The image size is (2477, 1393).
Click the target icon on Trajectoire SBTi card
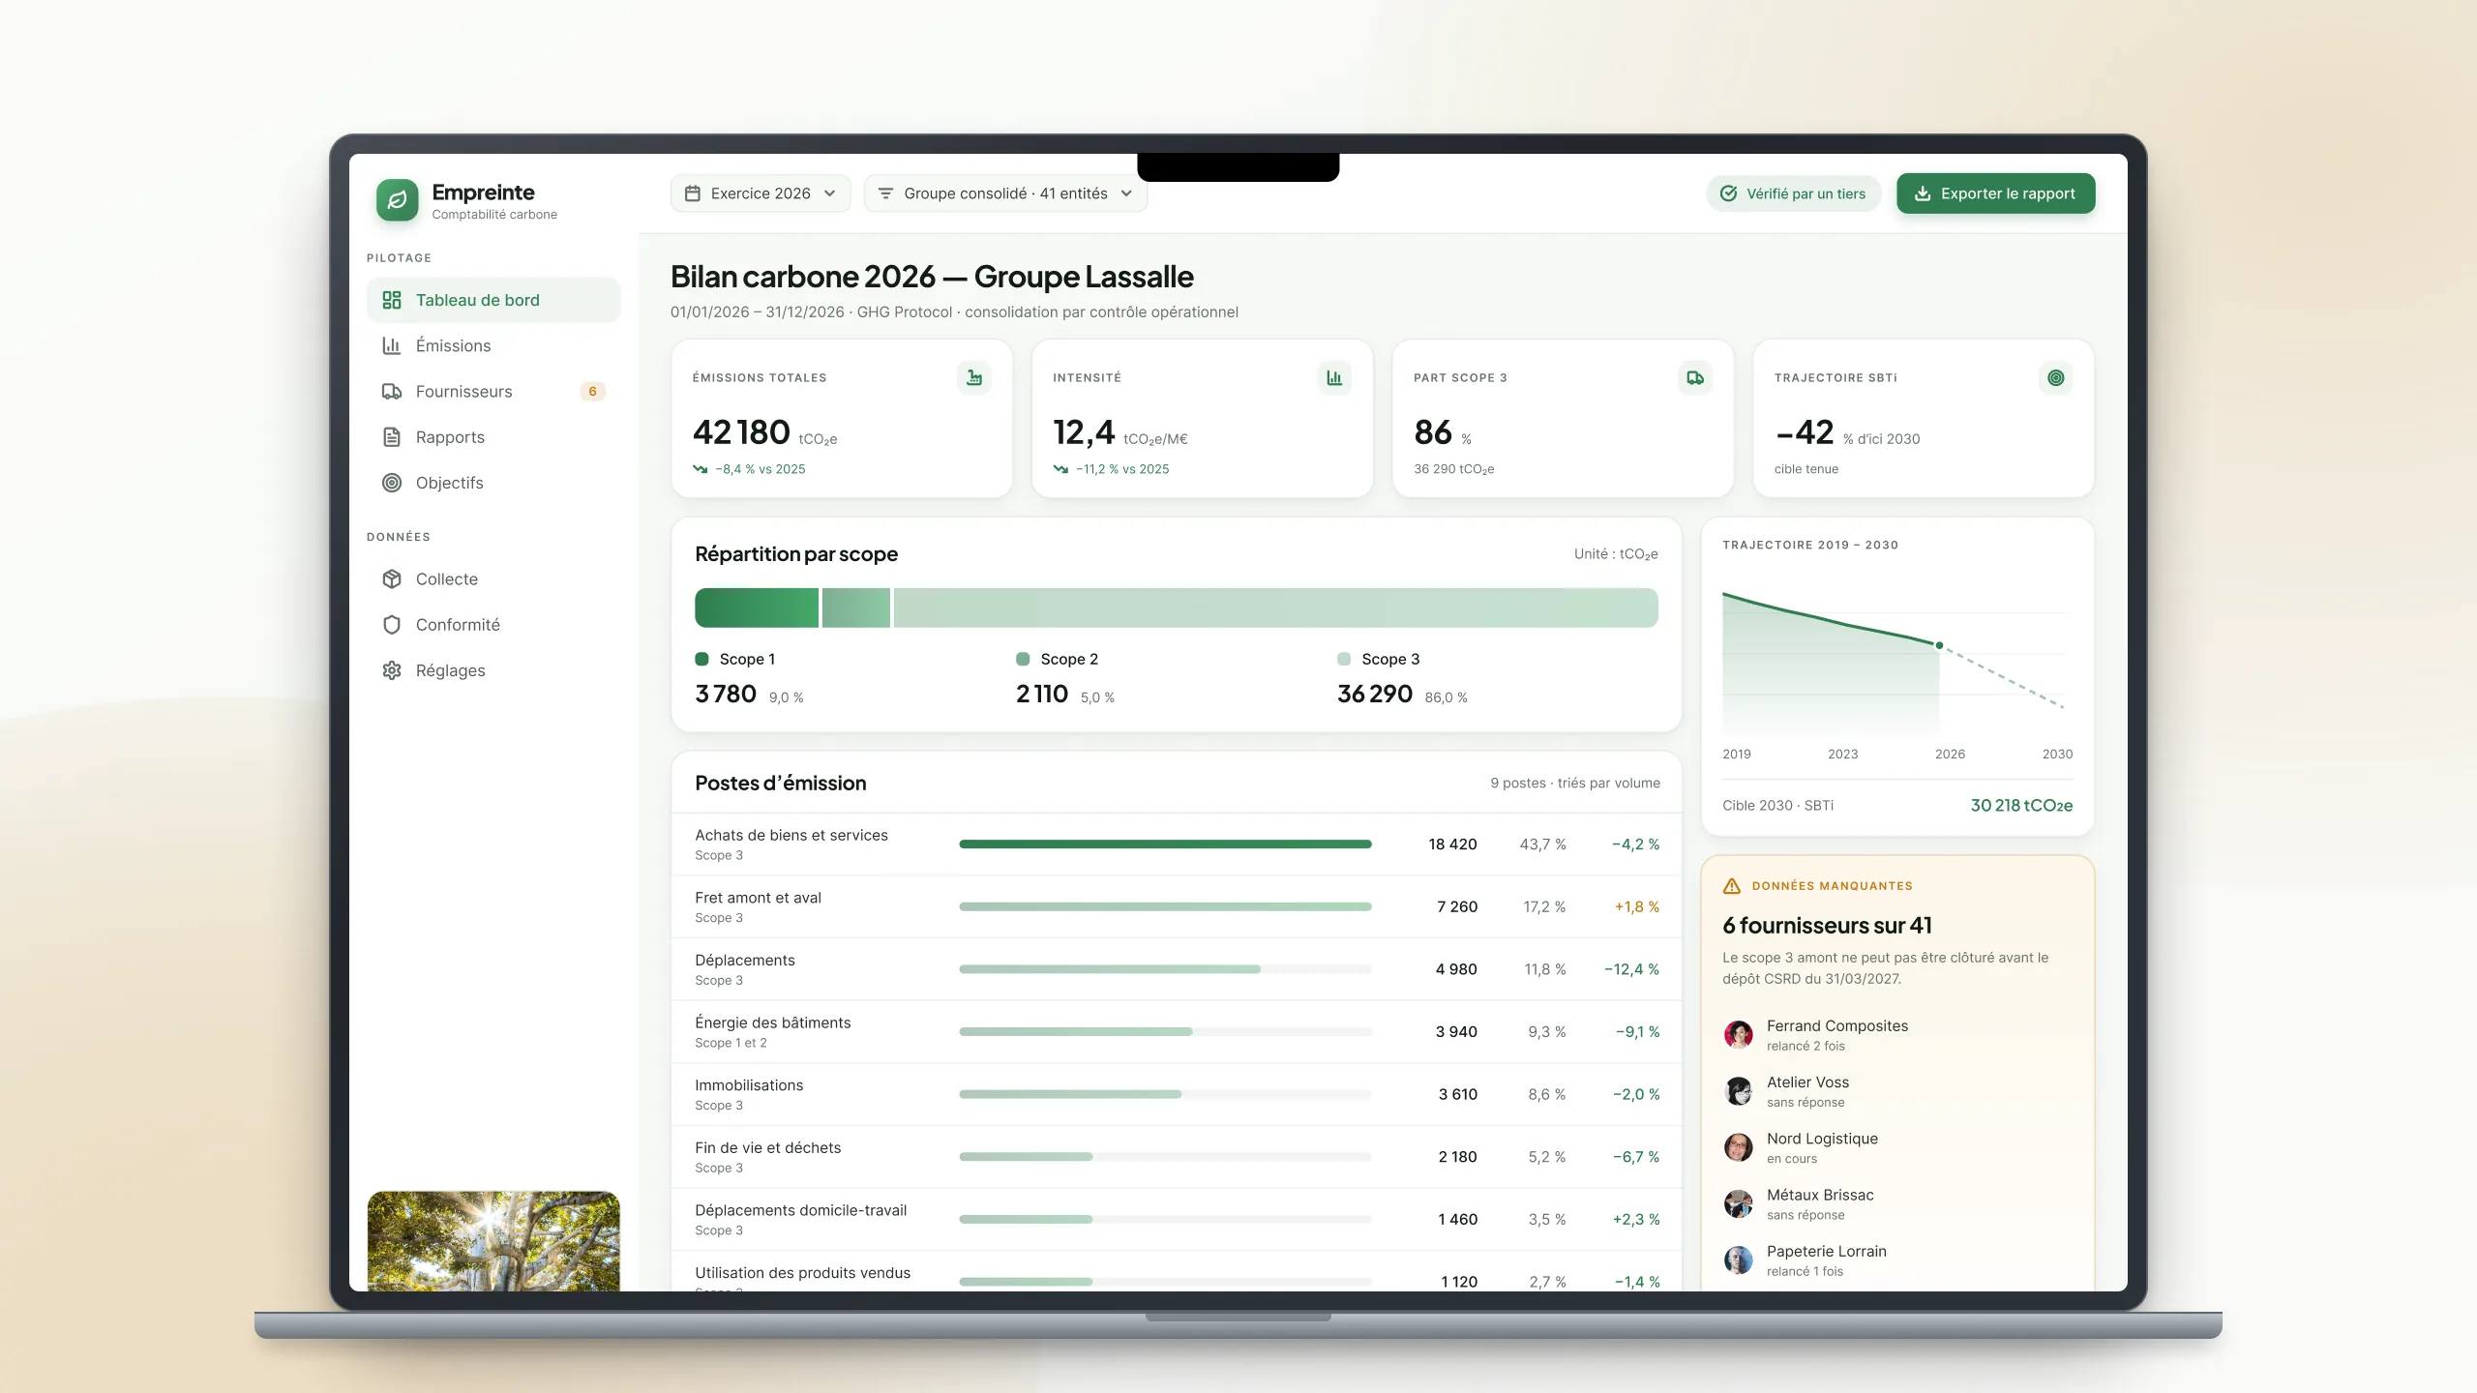2056,378
